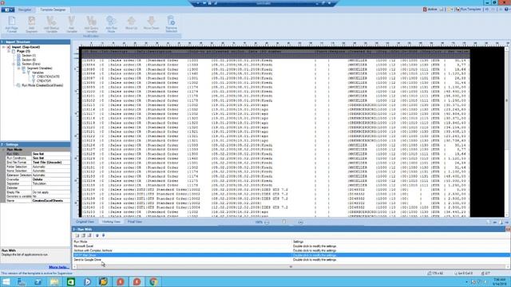Click the Folder Selection value field

[51, 167]
